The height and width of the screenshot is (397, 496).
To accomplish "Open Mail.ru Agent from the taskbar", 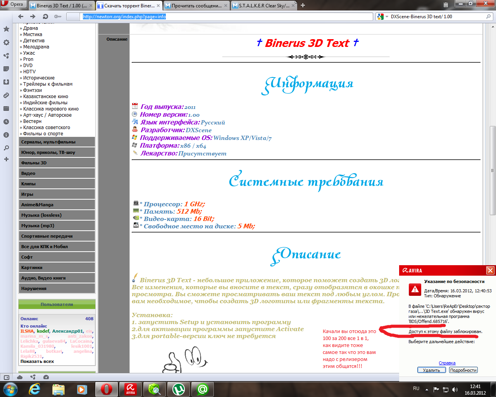I will pos(202,389).
